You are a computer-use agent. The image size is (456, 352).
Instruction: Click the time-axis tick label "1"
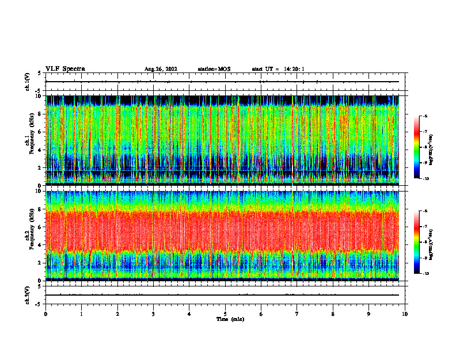pyautogui.click(x=82, y=314)
